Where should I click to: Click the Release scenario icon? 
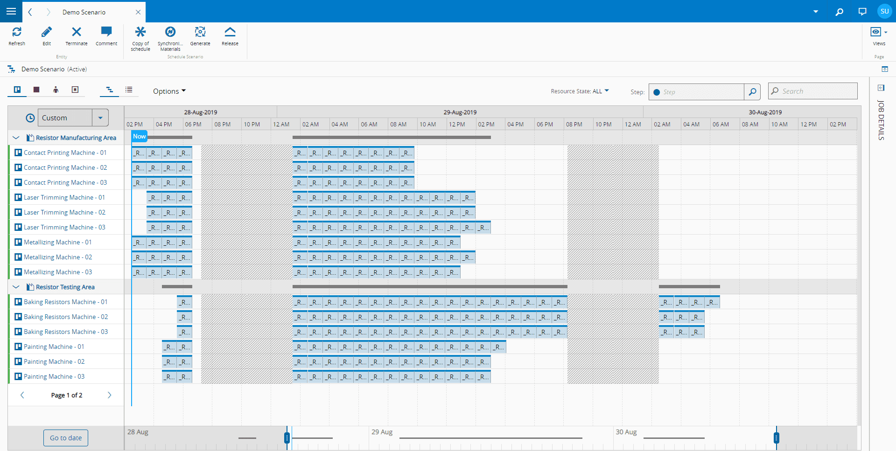[230, 33]
